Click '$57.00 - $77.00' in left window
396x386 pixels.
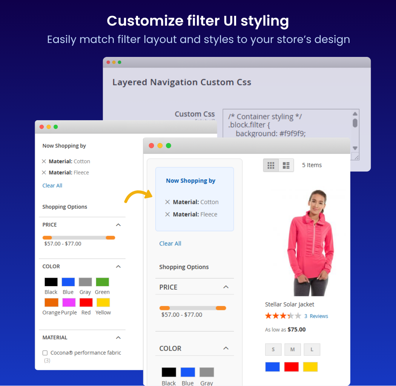tap(63, 244)
